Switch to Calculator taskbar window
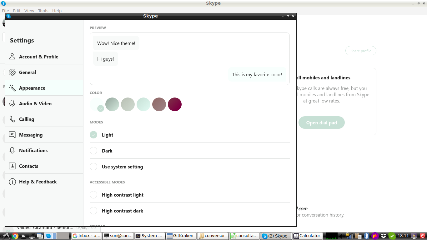 307,236
